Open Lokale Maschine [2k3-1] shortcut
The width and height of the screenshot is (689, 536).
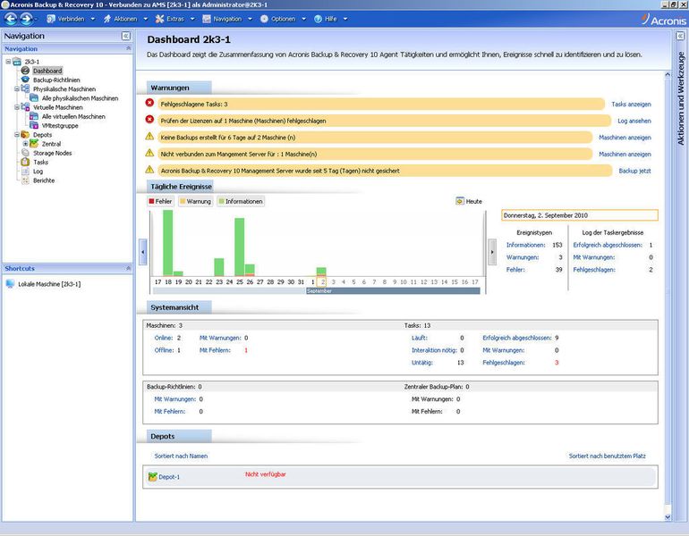pos(49,284)
